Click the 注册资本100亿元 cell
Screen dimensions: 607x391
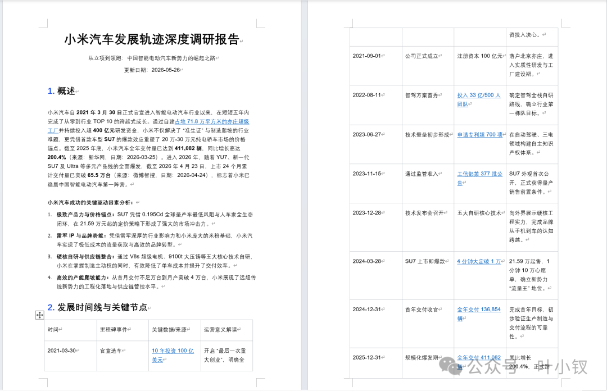click(480, 66)
